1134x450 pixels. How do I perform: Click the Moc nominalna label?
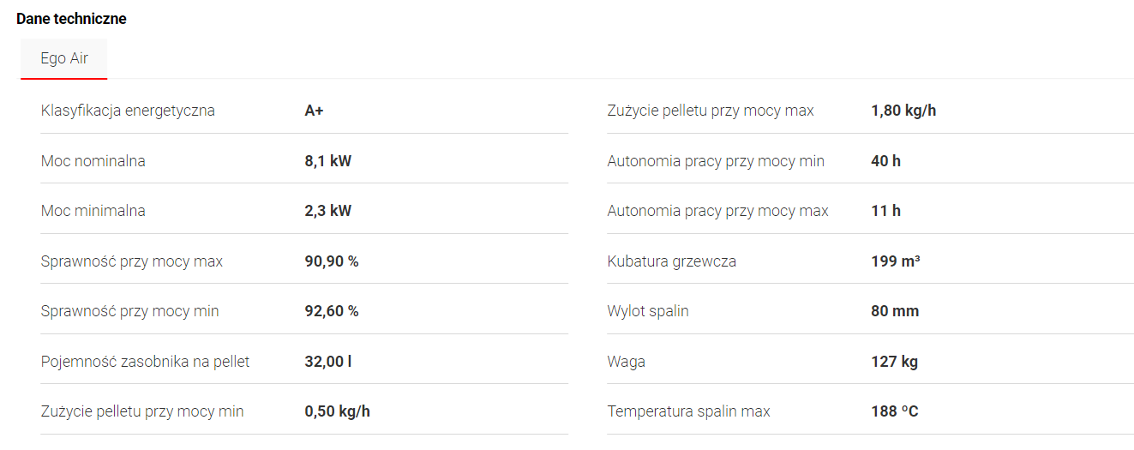93,161
